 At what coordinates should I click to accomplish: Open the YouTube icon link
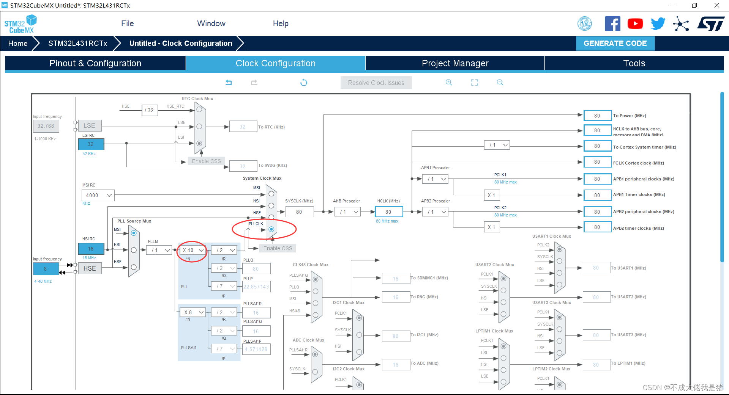coord(635,24)
